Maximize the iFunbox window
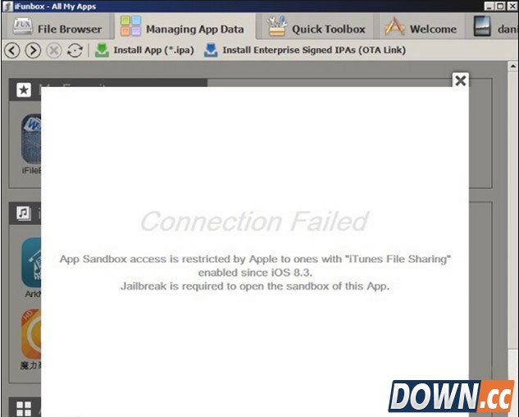519x417 pixels. 500,6
